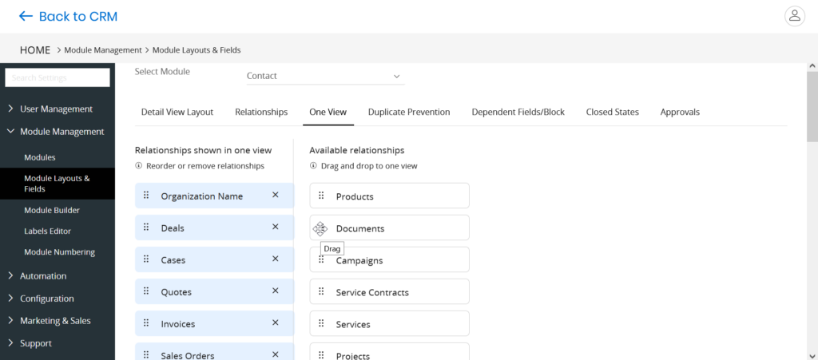Click the user profile avatar icon
818x360 pixels.
[794, 16]
